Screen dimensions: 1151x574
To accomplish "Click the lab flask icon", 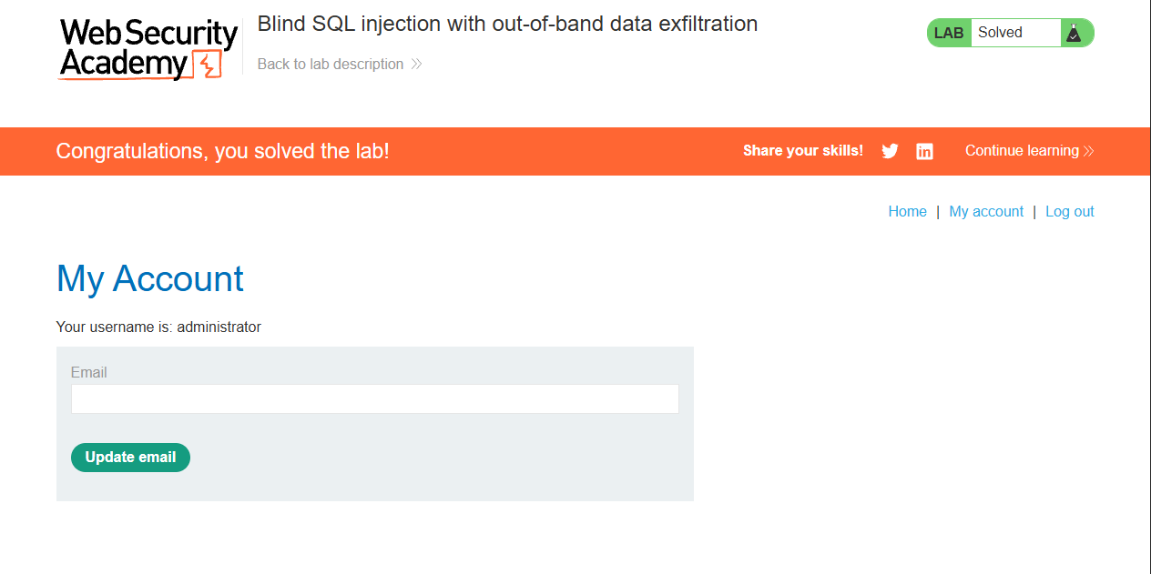I will (1074, 33).
